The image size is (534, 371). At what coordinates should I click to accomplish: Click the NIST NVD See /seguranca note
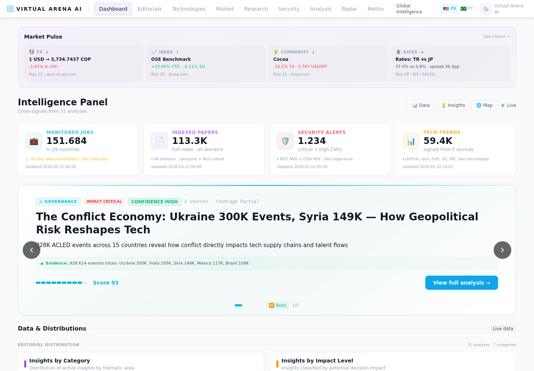315,159
